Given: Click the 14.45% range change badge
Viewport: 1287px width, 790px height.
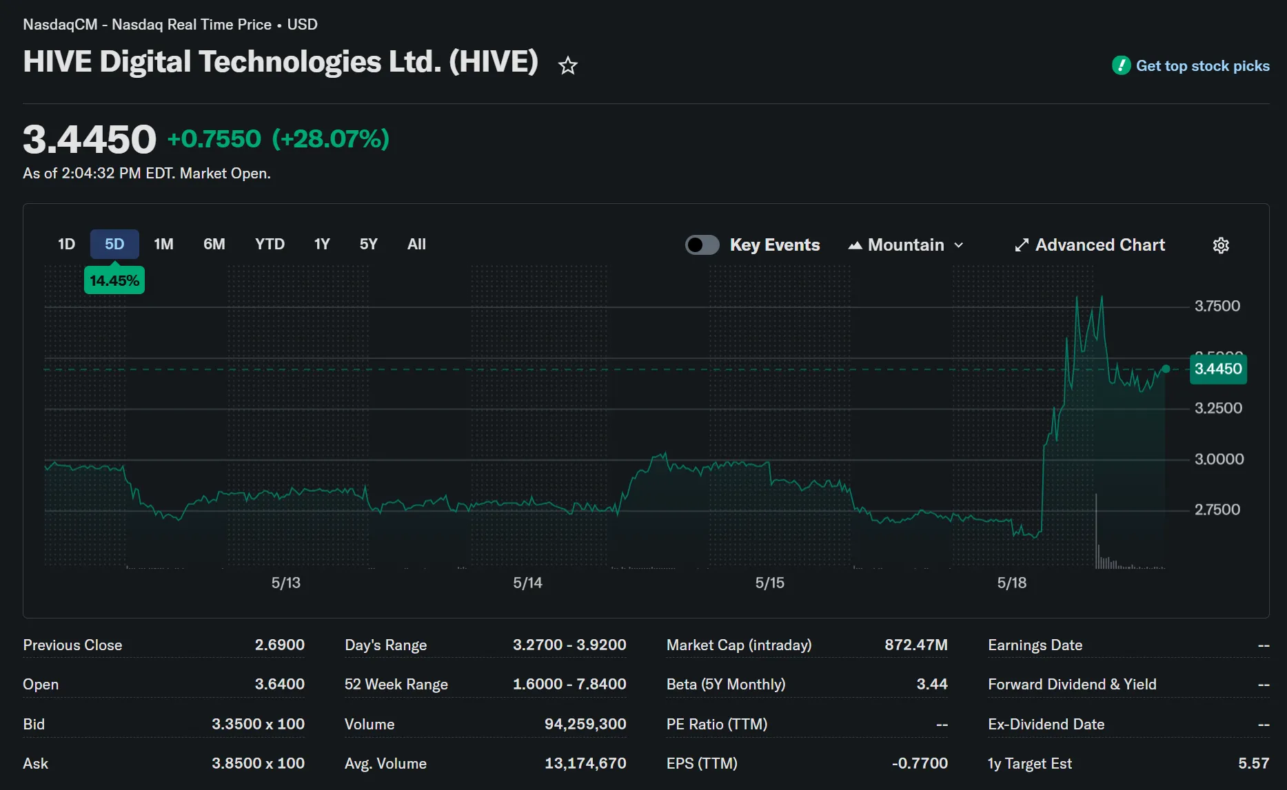Looking at the screenshot, I should coord(114,280).
